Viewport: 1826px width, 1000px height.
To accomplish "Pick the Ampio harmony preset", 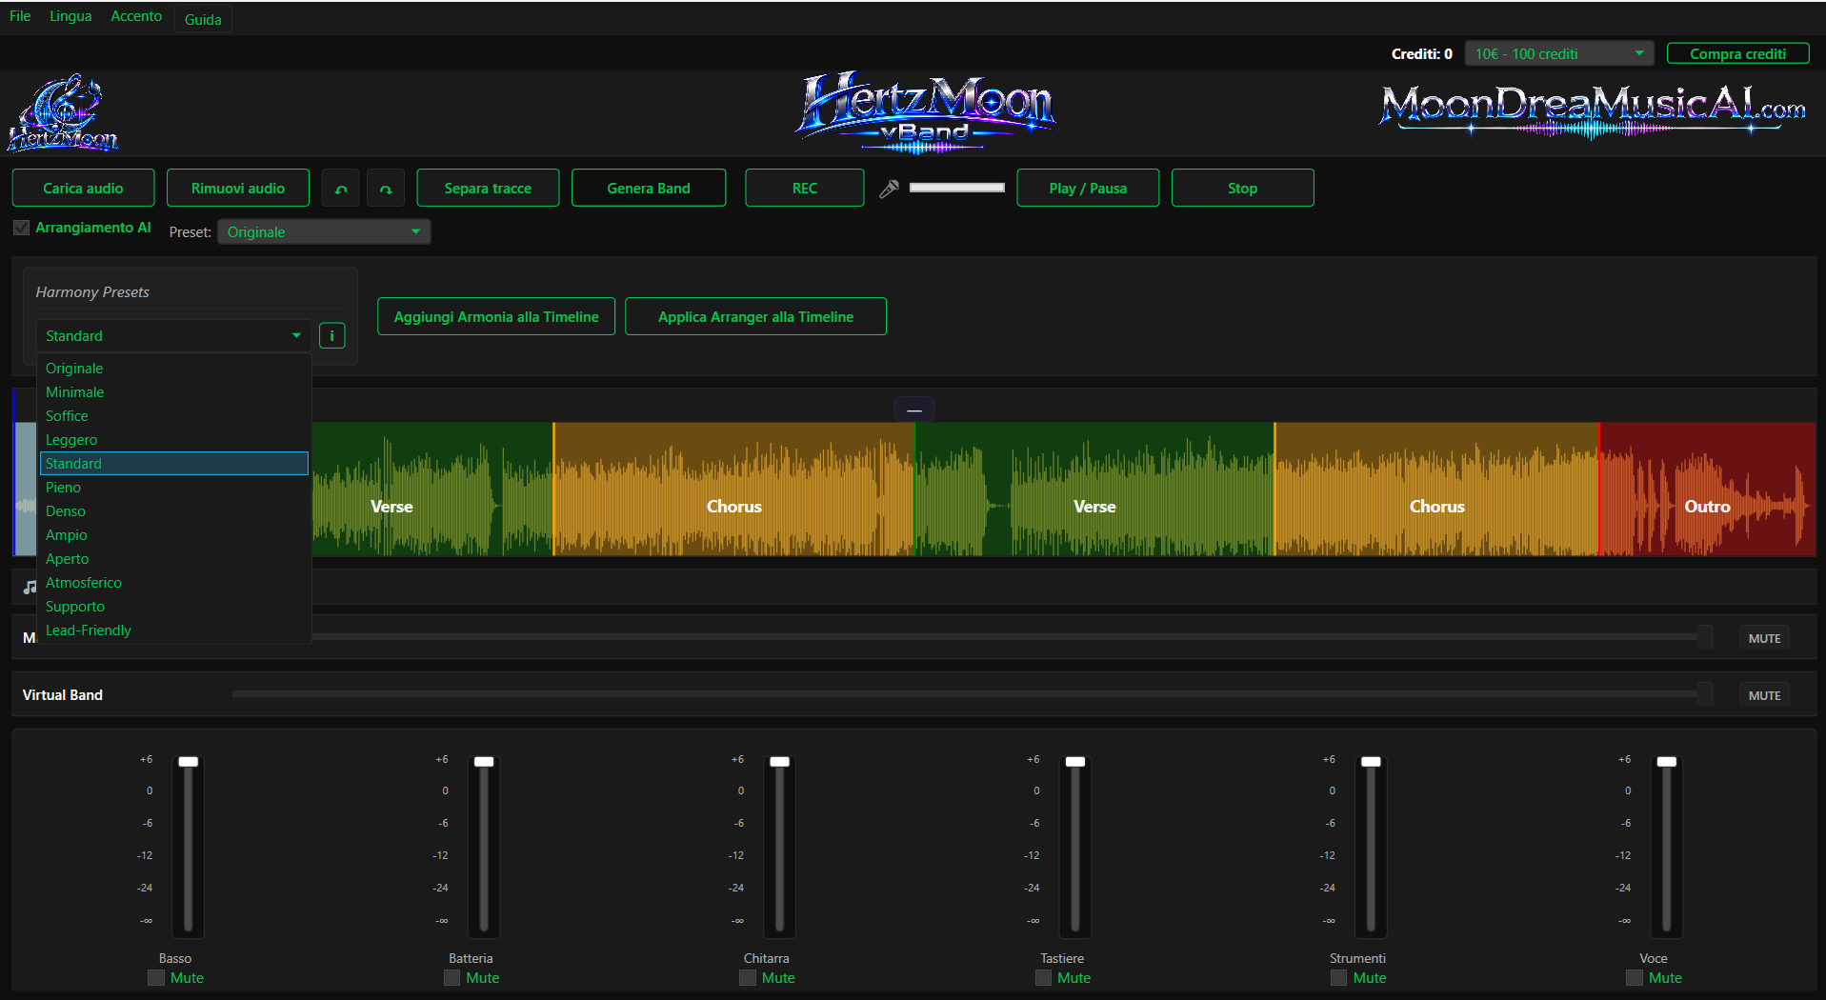I will point(174,535).
